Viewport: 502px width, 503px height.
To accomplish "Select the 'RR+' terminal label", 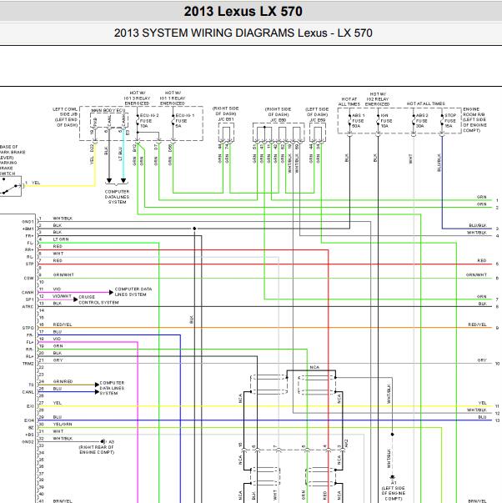I will click(x=29, y=250).
